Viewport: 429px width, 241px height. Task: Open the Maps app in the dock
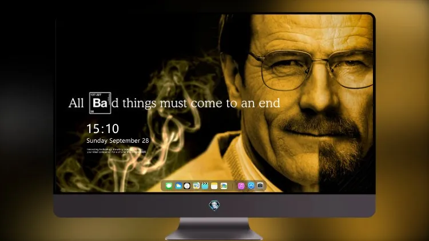point(196,186)
